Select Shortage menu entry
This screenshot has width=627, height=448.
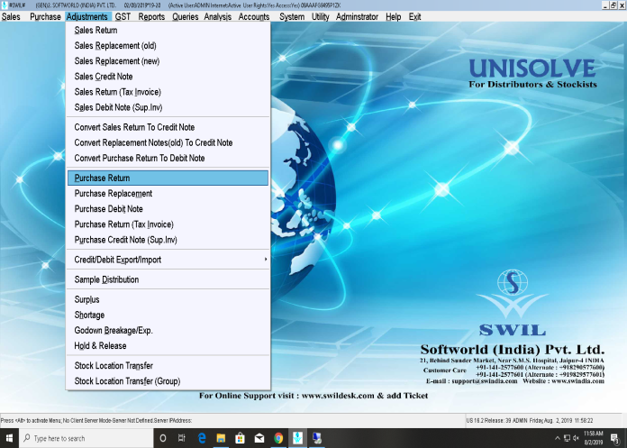point(168,315)
